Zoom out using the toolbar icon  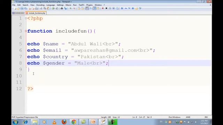click(x=74, y=8)
